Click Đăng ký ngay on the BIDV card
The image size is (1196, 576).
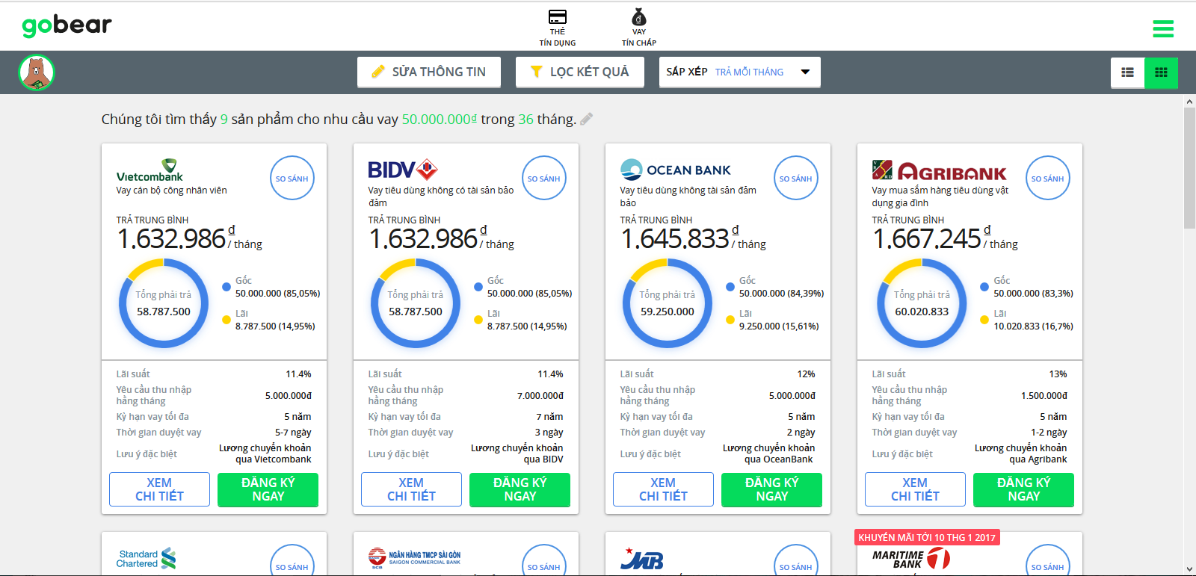pyautogui.click(x=520, y=489)
